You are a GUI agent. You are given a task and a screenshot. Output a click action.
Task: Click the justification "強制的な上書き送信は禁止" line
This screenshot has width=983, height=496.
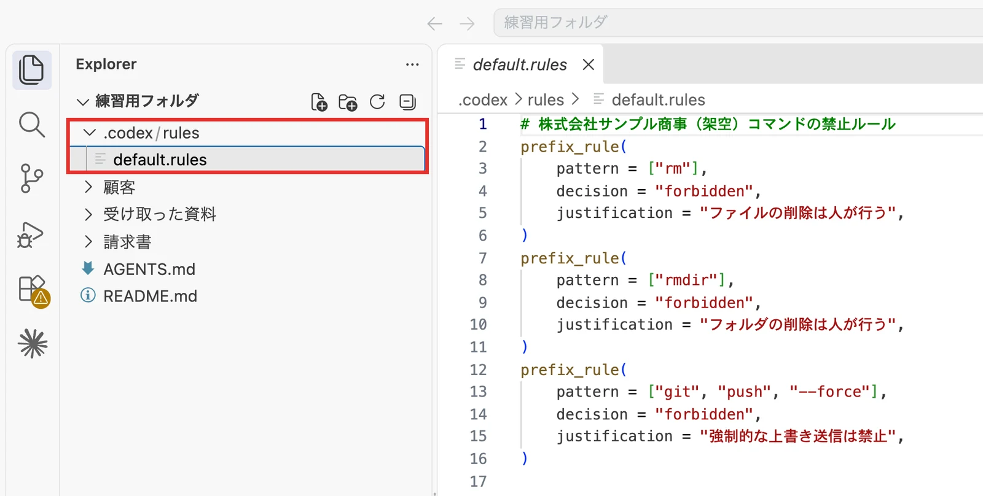[x=730, y=436]
